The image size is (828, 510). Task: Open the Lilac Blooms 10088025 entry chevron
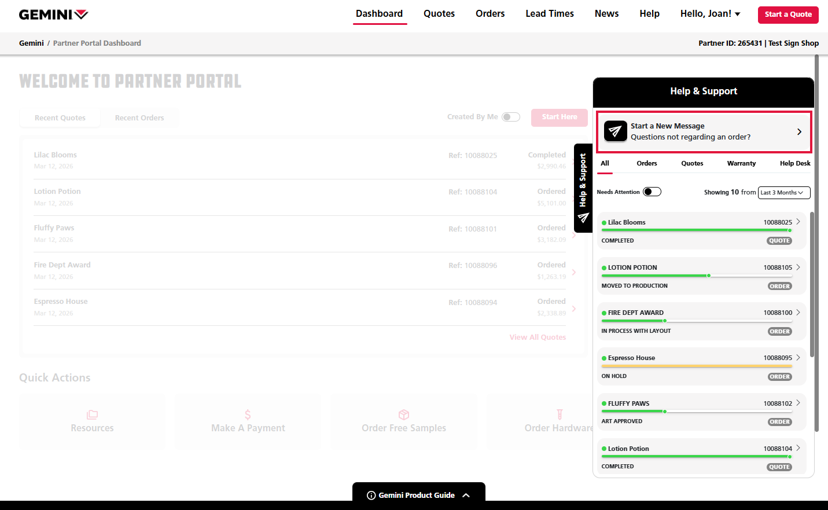pos(798,222)
